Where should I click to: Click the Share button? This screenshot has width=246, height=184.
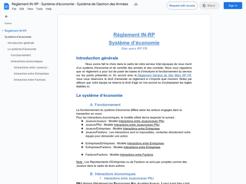click(x=209, y=5)
